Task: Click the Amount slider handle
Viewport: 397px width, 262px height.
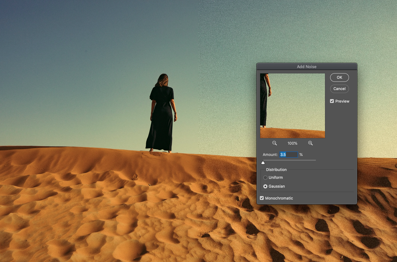Action: [263, 163]
